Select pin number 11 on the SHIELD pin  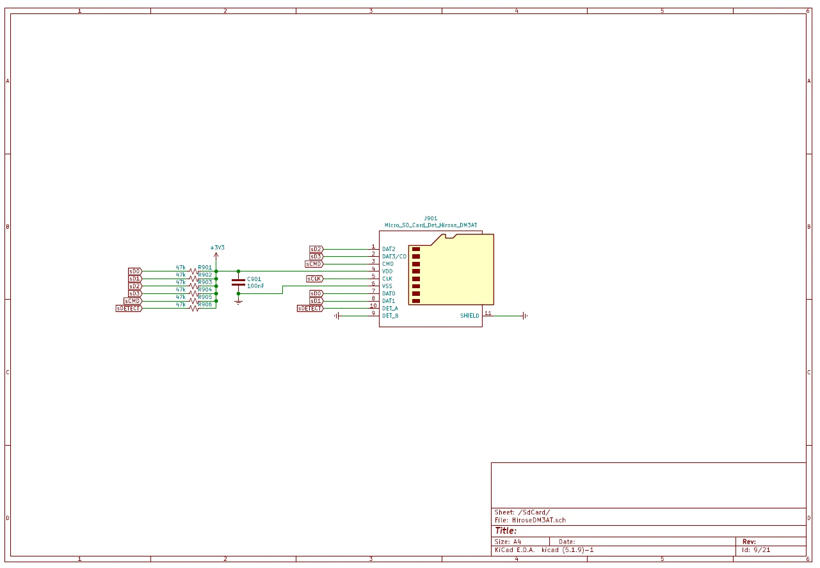pyautogui.click(x=488, y=313)
